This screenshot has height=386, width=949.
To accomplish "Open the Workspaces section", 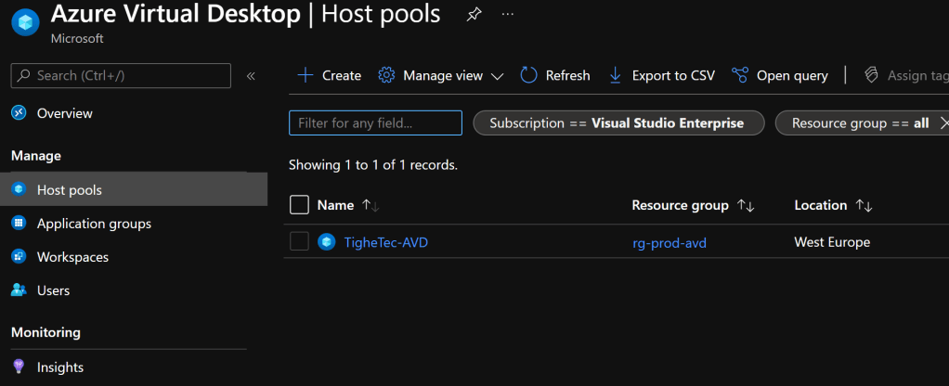I will pyautogui.click(x=72, y=257).
